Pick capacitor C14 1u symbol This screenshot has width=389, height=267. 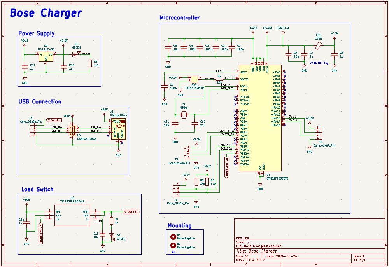pos(26,222)
